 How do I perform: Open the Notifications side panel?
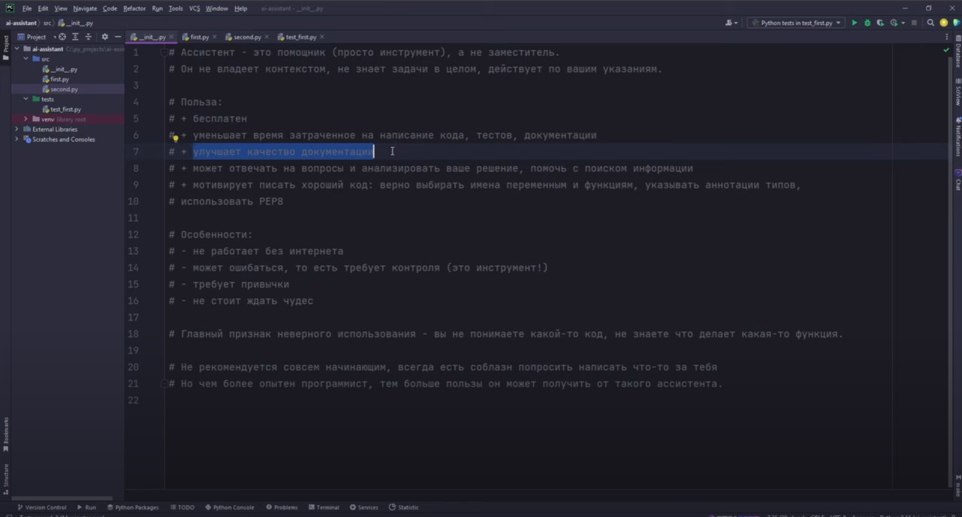click(958, 137)
